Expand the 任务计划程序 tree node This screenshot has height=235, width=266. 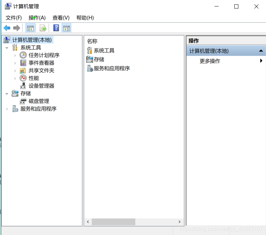pyautogui.click(x=15, y=55)
